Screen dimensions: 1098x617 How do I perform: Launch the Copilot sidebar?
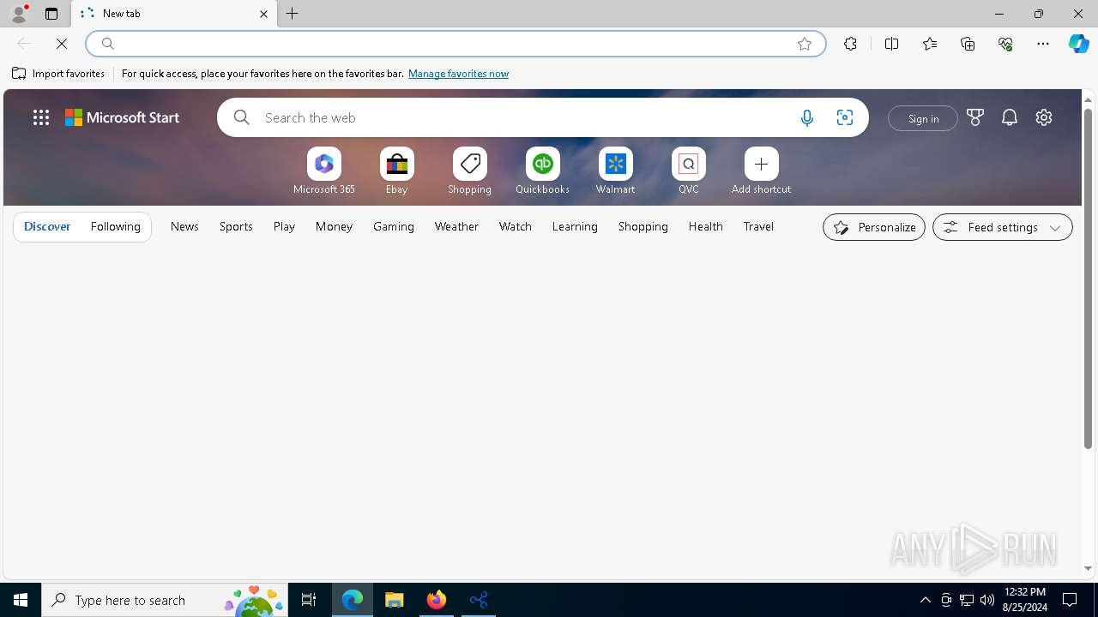tap(1079, 44)
